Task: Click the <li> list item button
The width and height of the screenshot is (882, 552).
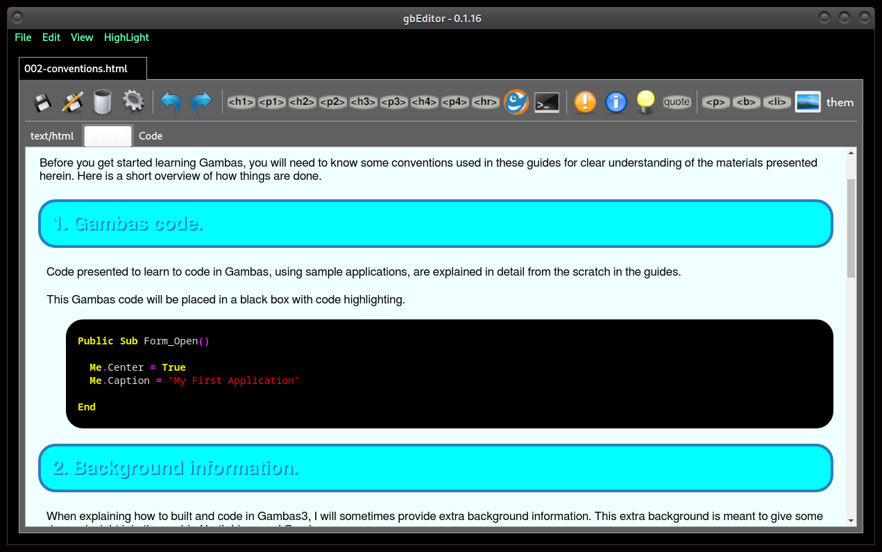Action: tap(777, 102)
